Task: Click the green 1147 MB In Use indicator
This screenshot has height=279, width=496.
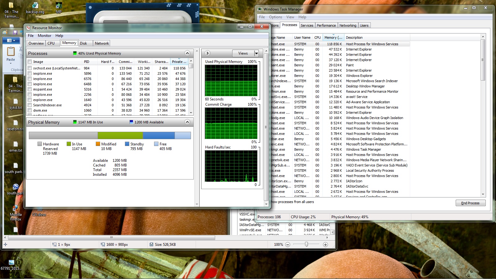Action: (75, 122)
